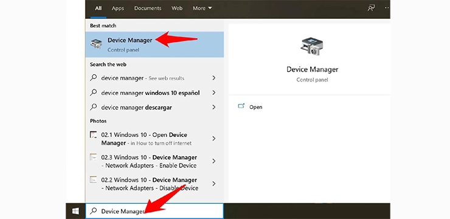Click thumbnail of '02.2 Windows 10' photo
450x219 pixels.
(93, 179)
